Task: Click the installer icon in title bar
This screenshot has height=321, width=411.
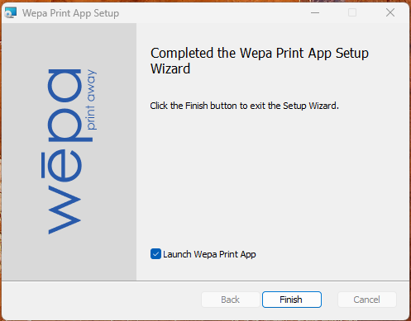Action: (11, 12)
